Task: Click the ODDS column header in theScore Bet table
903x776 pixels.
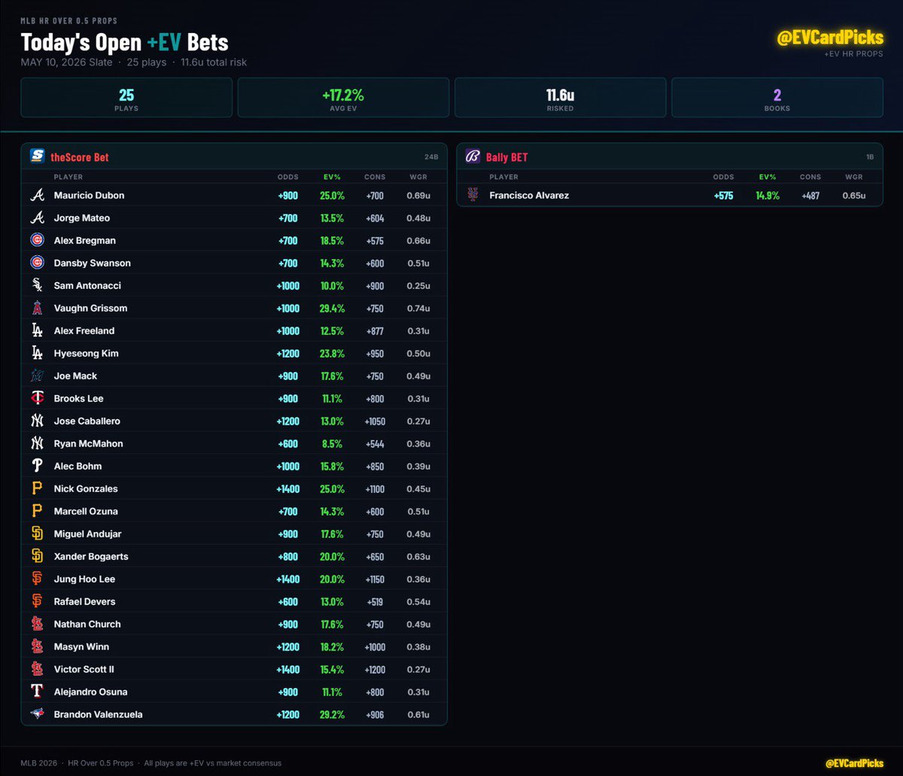Action: 288,177
